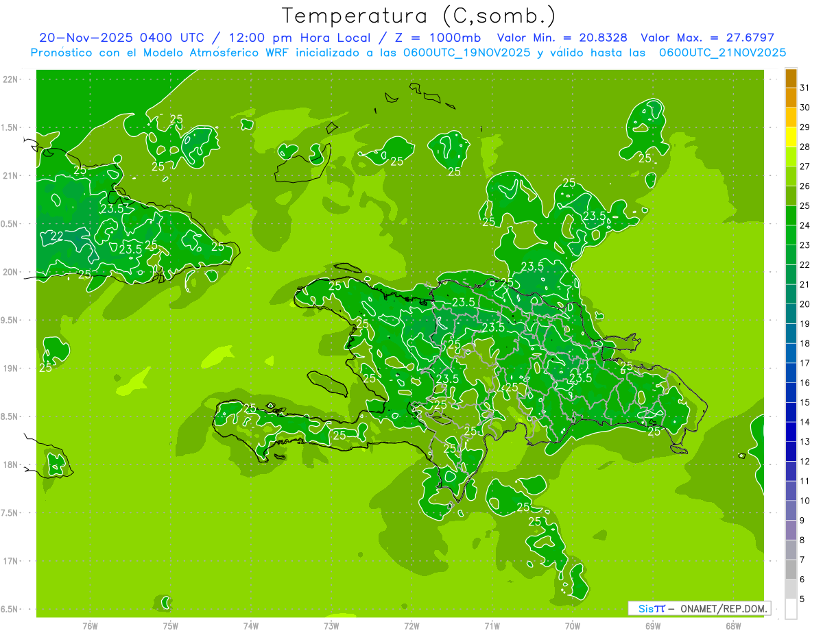Click legend swatch between 26 and 27
This screenshot has width=823, height=635.
pos(791,176)
